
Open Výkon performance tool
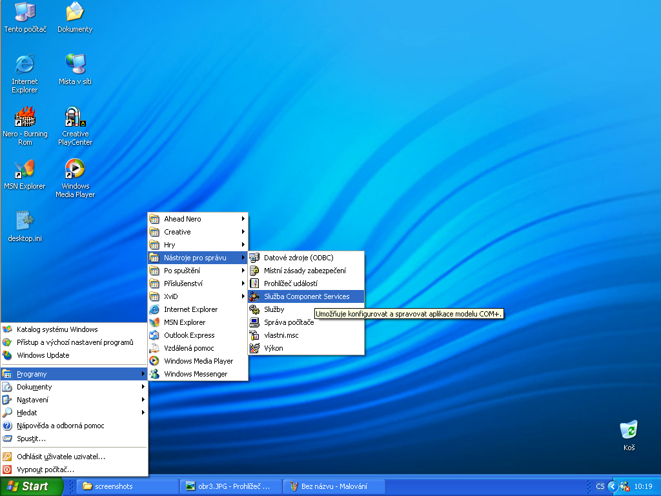tap(306, 348)
